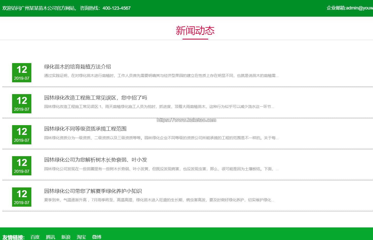
Task: Click the 企业邮箱 admin email address in header
Action: tap(349, 8)
